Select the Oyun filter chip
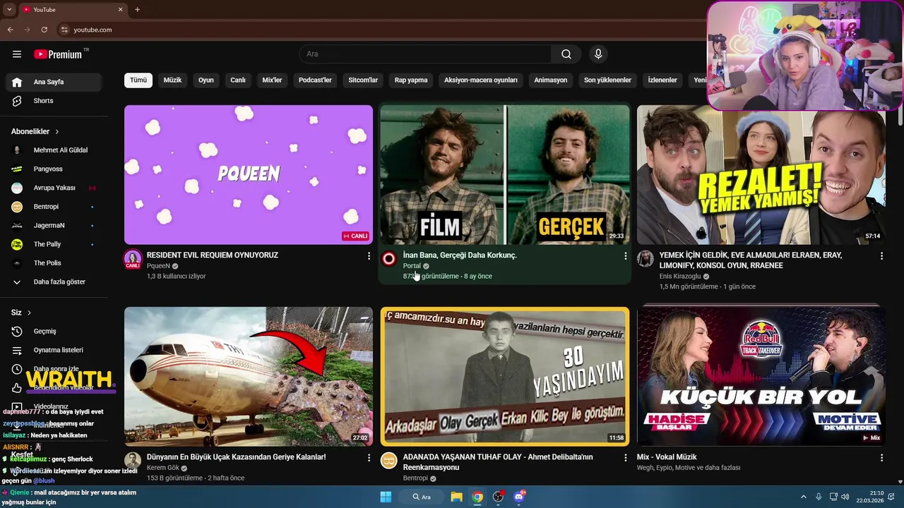This screenshot has width=904, height=508. tap(206, 80)
